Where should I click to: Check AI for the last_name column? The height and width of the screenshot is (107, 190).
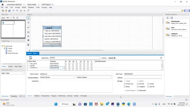88,63
